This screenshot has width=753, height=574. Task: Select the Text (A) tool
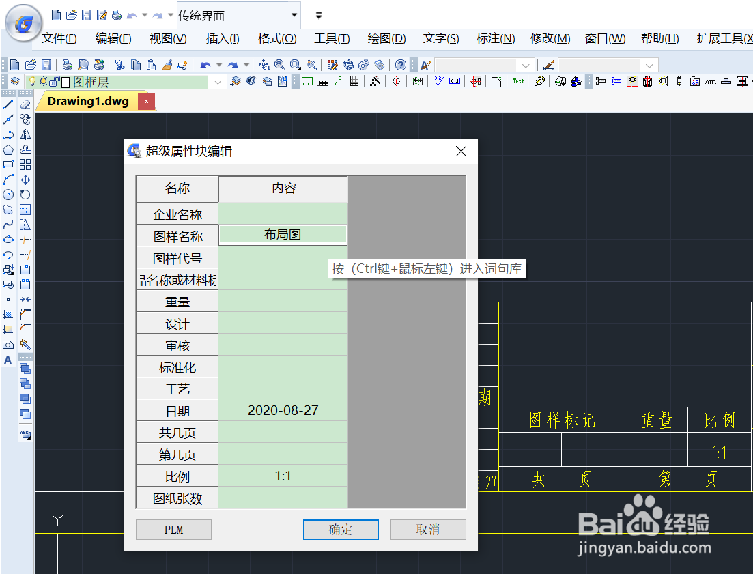click(x=8, y=360)
